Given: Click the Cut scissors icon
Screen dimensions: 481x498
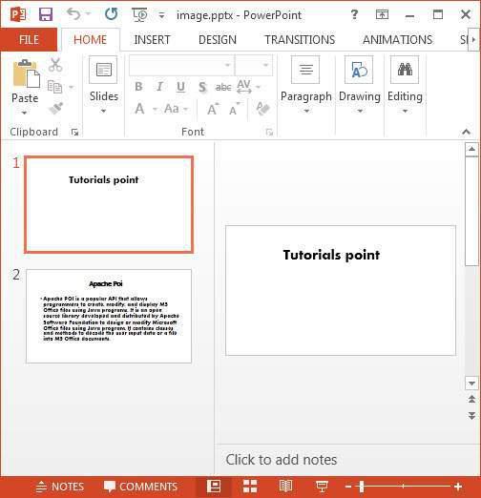Looking at the screenshot, I should click(x=55, y=65).
